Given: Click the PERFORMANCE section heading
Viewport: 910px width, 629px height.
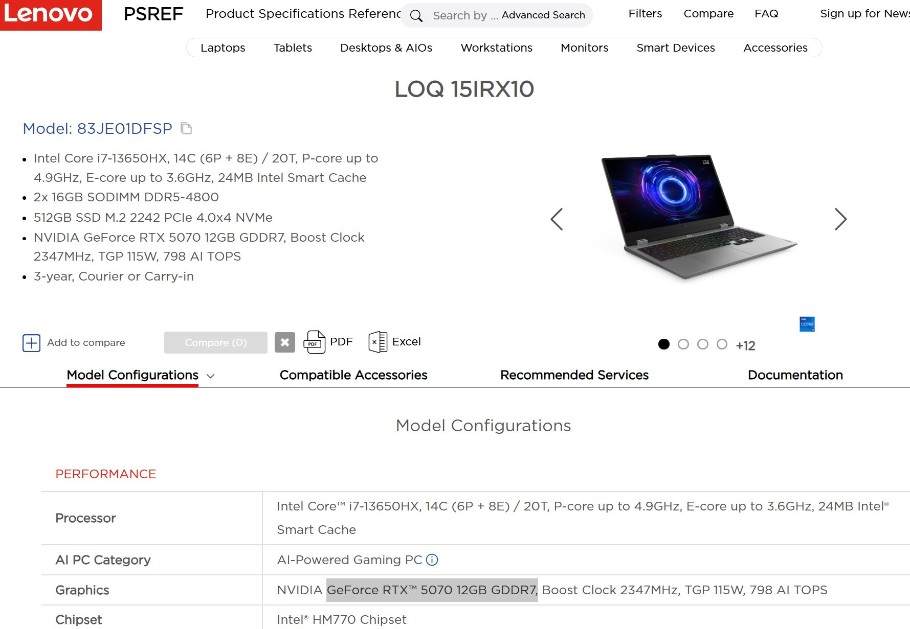Looking at the screenshot, I should pos(106,474).
